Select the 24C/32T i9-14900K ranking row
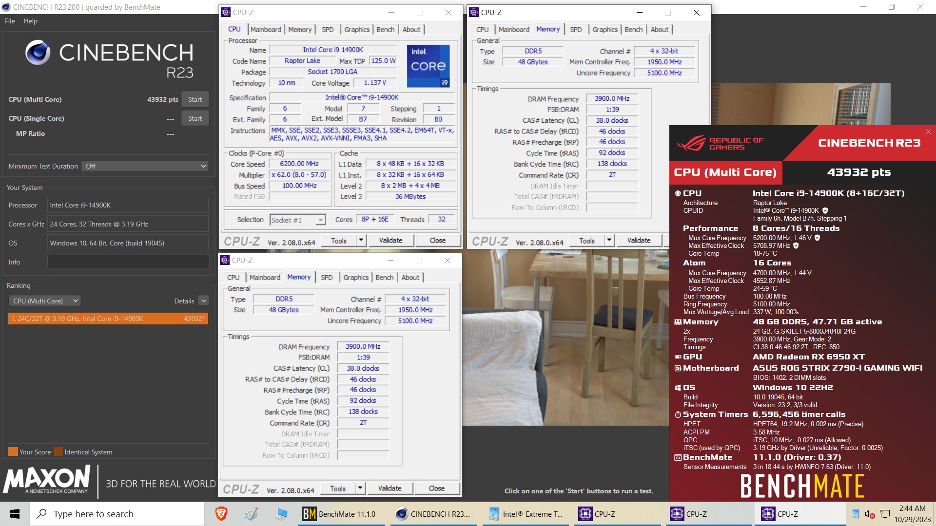936x526 pixels. coord(108,319)
